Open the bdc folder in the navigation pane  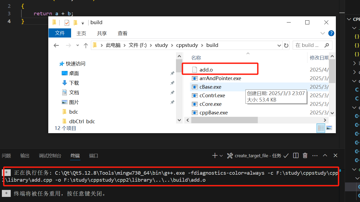[70, 112]
